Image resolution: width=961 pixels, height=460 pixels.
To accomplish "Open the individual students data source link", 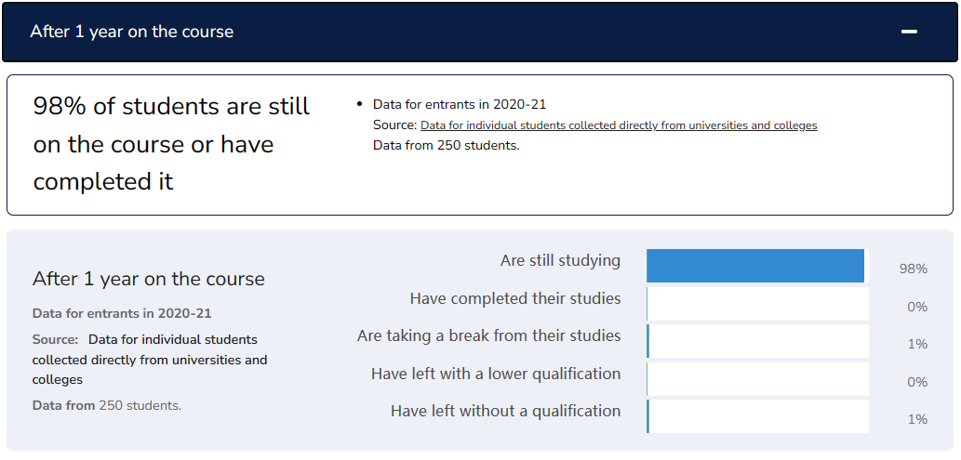I will click(619, 125).
